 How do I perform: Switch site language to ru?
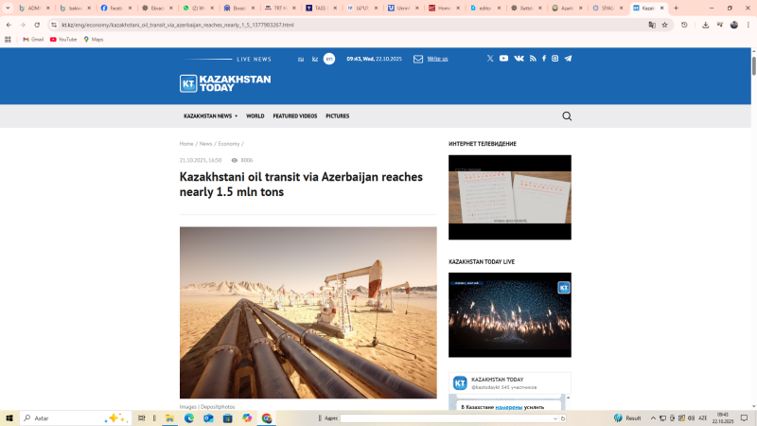[x=301, y=59]
